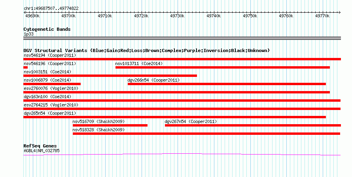
Task: Click the AGBL4|NM_032785 gene label
Action: [x=42, y=151]
